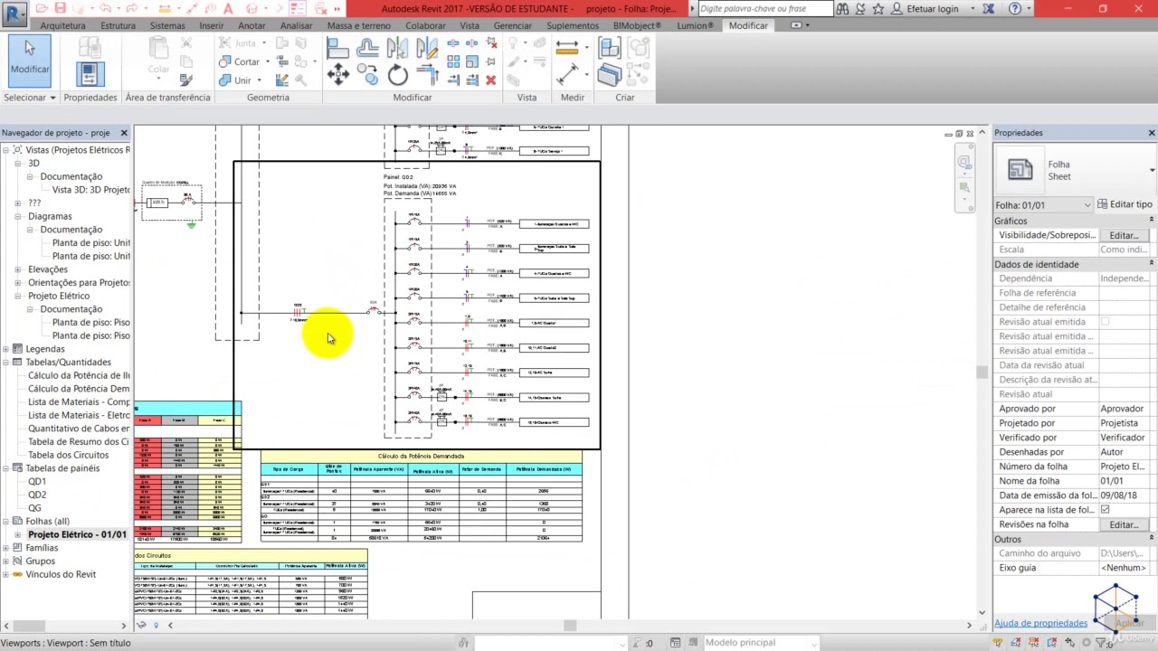Toggle Aparece na lista de folhas checkbox
This screenshot has height=651, width=1158.
(x=1105, y=510)
